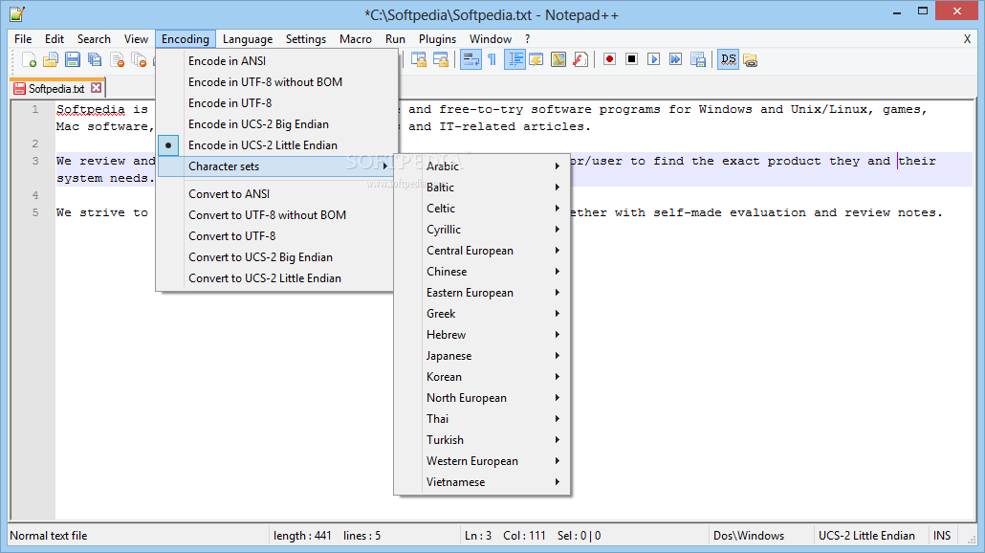
Task: Expand the Character sets submenu
Action: coord(277,166)
